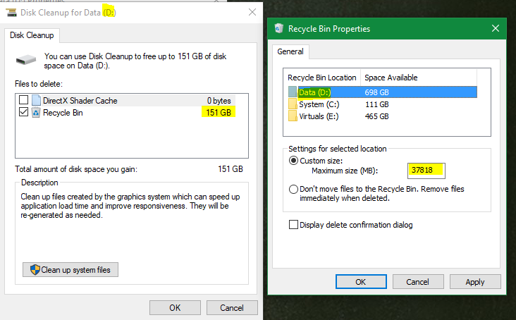Select the Custom size radio button
The image size is (516, 320).
(x=293, y=161)
